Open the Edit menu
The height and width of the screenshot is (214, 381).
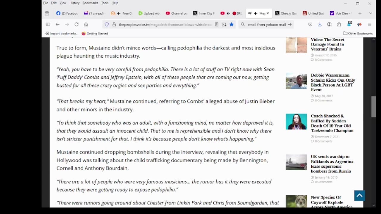click(x=54, y=3)
